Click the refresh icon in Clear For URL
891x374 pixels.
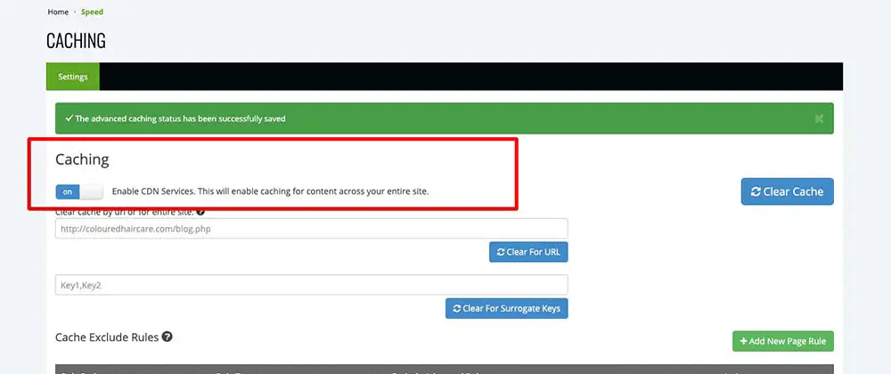[501, 252]
